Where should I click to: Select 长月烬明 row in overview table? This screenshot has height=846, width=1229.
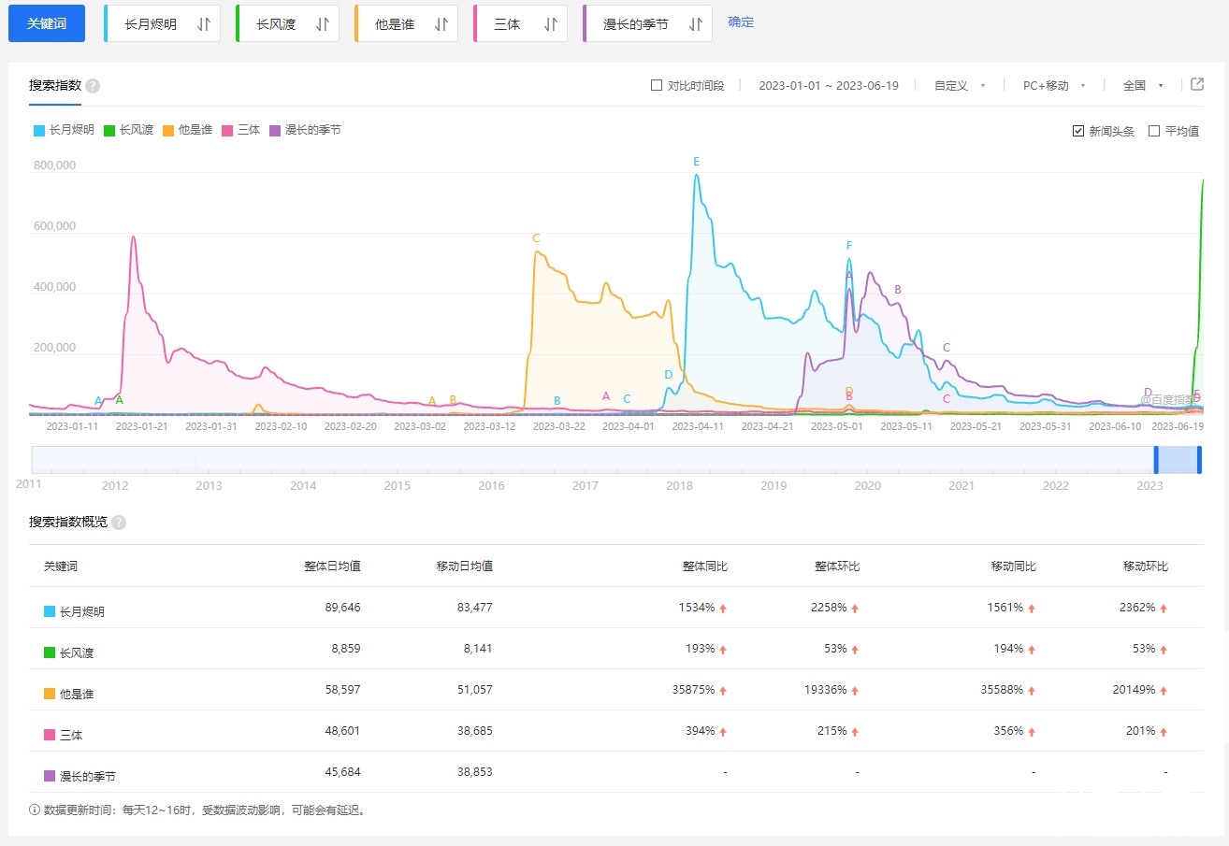[616, 608]
